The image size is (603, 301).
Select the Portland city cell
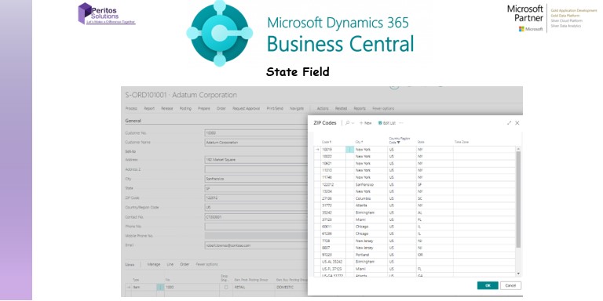point(371,255)
